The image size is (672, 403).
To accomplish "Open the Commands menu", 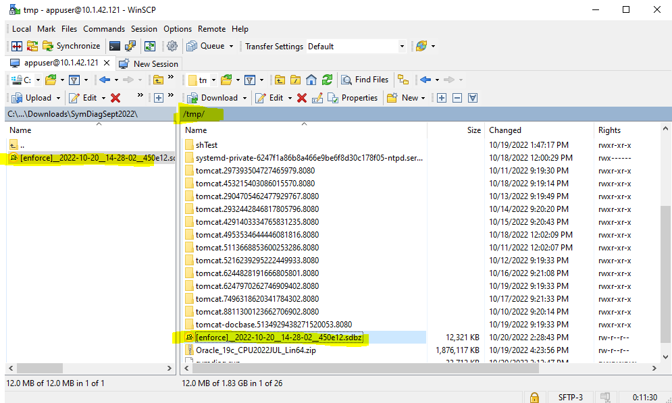I will [104, 29].
